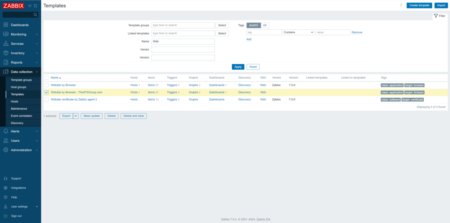Open the Website by Browser template link
450x223 pixels.
[63, 85]
